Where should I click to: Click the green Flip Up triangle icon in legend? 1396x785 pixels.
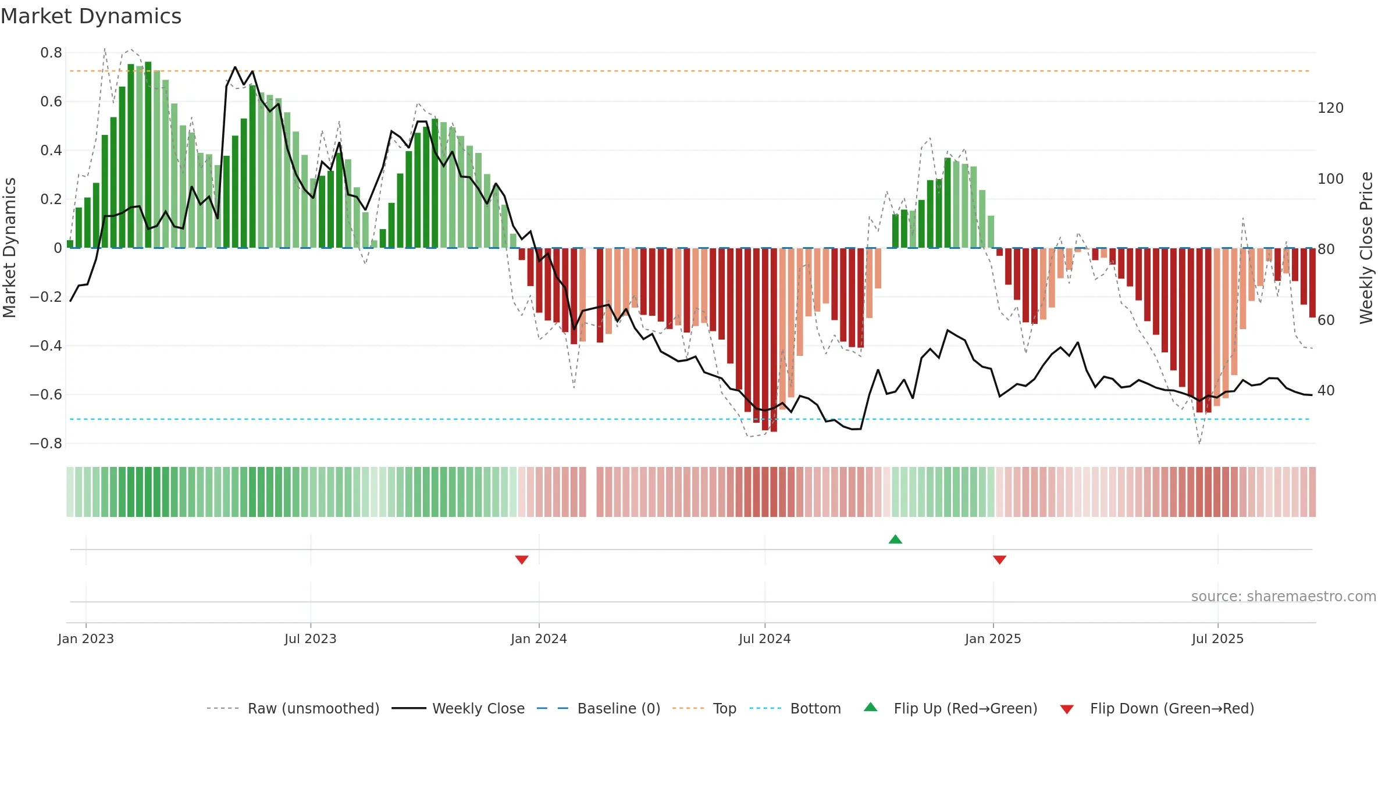pos(871,707)
